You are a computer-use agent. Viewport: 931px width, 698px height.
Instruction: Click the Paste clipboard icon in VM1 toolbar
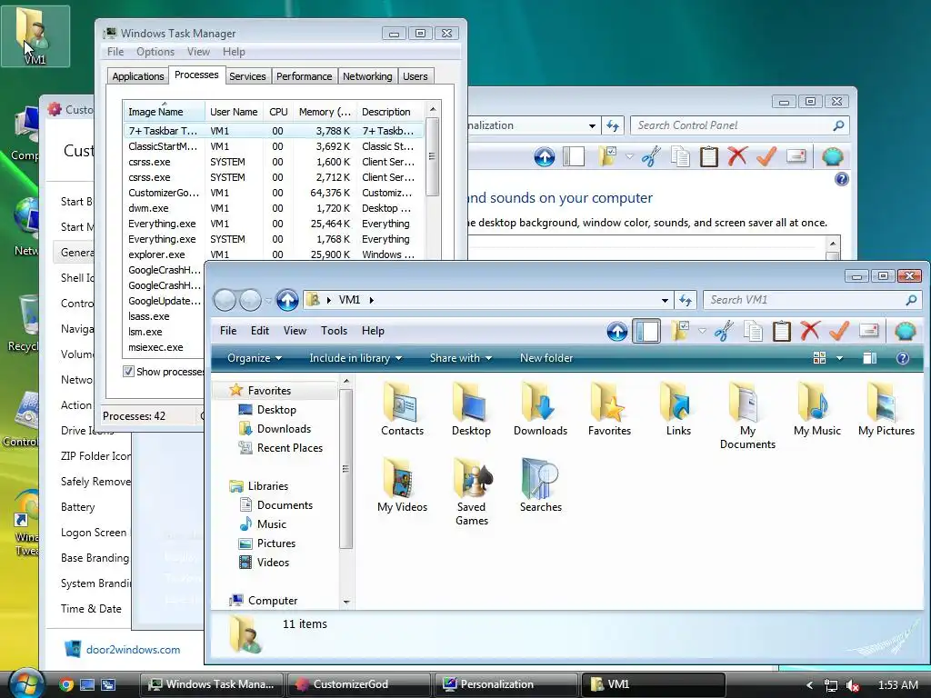[x=781, y=331]
